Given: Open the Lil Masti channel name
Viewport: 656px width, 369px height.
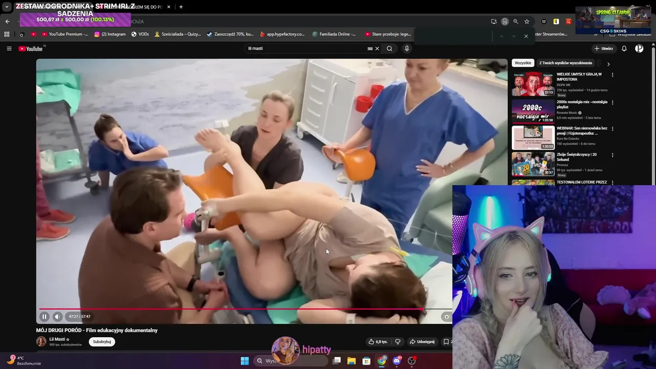Looking at the screenshot, I should pyautogui.click(x=57, y=339).
